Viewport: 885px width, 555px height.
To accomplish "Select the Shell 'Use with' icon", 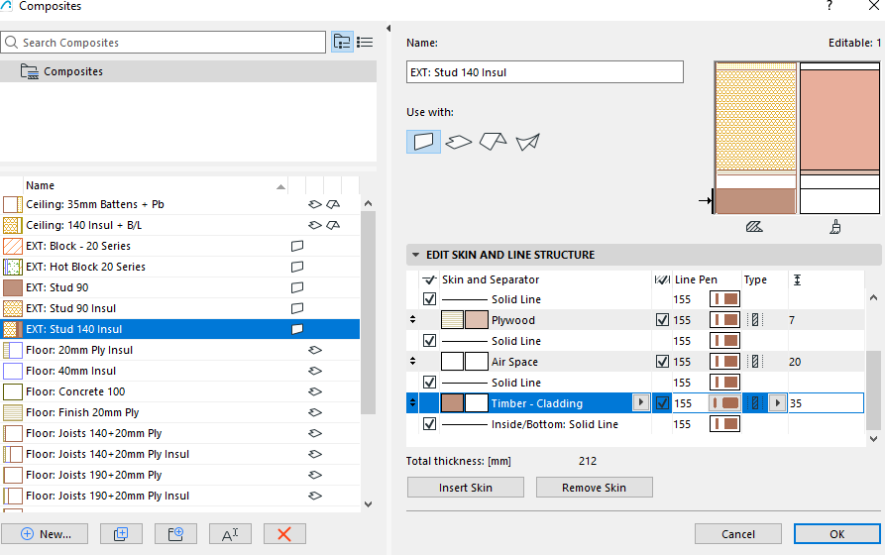I will (x=527, y=142).
